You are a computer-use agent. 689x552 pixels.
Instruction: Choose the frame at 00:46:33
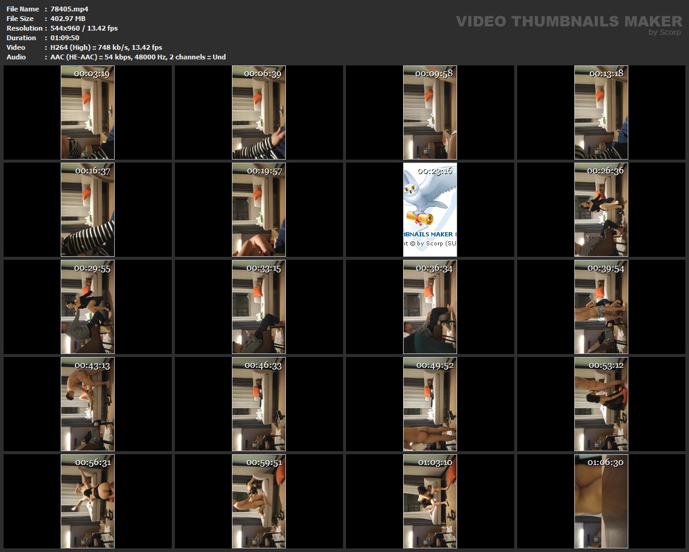tap(259, 404)
